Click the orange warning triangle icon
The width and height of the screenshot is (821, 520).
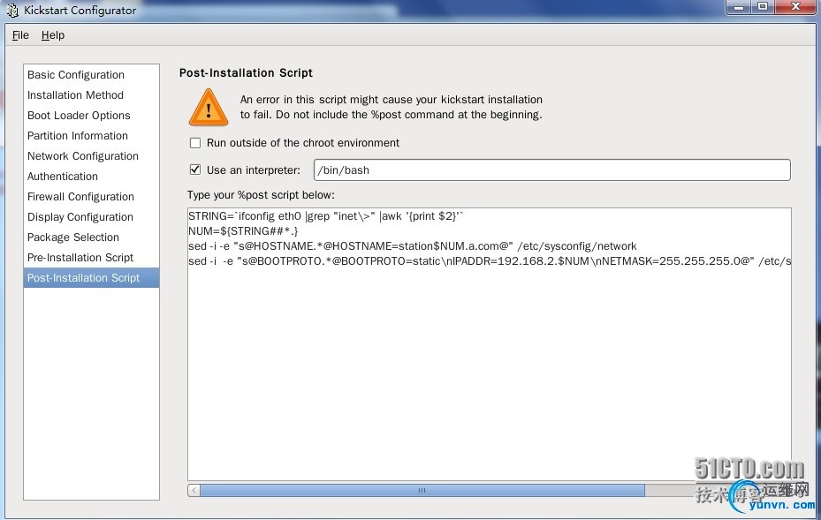[x=209, y=107]
